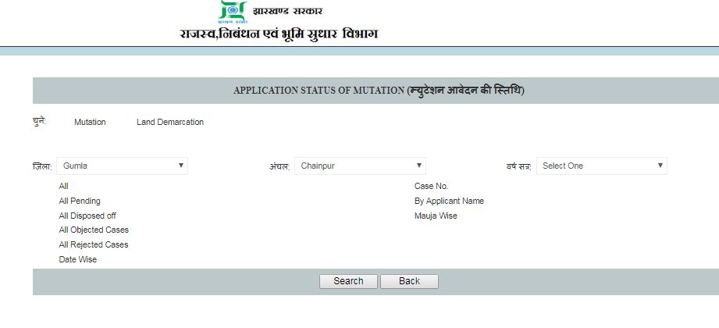Click the Hindi department title in the header
The width and height of the screenshot is (719, 328).
(279, 34)
